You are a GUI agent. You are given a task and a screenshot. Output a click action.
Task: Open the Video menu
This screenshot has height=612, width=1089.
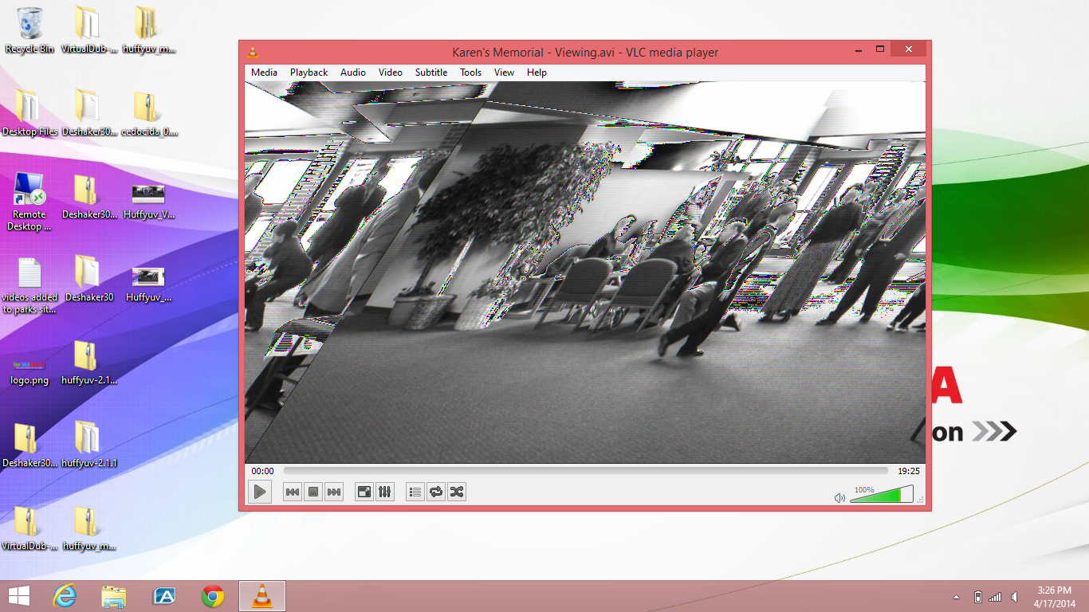pos(391,73)
